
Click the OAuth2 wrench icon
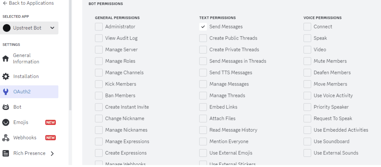tap(6, 92)
